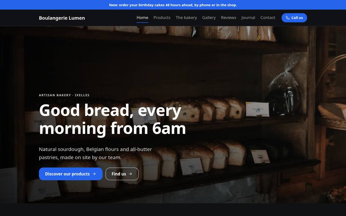Open the Home menu item
Viewport: 346px width, 216px height.
tap(142, 18)
